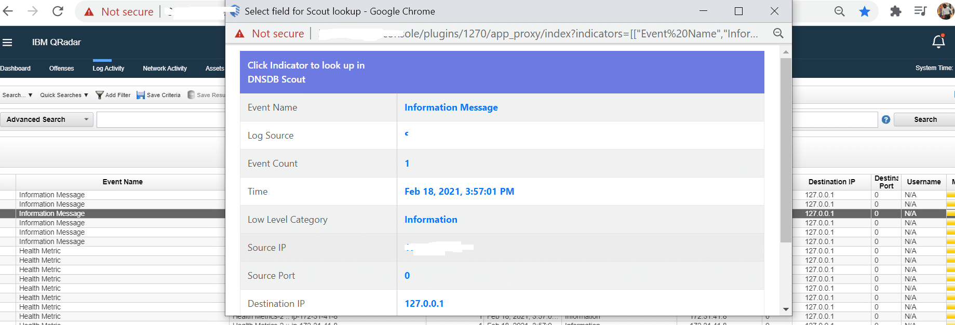Sort by the Event Name column header

(123, 182)
